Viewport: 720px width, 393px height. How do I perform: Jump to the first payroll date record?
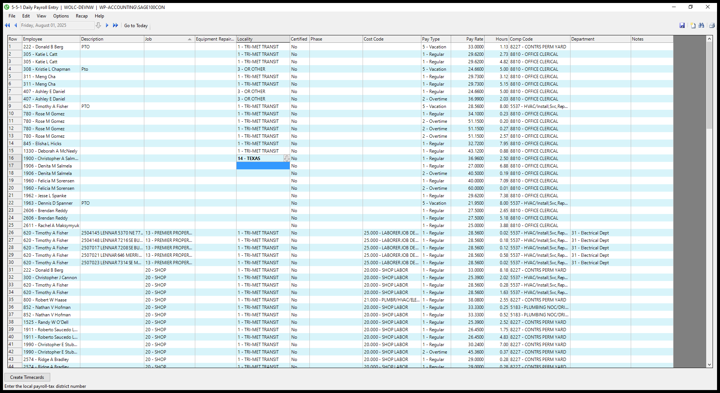pyautogui.click(x=7, y=25)
